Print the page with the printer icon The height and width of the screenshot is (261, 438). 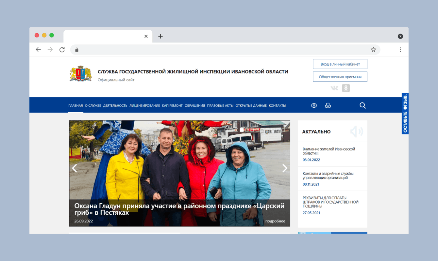[328, 105]
